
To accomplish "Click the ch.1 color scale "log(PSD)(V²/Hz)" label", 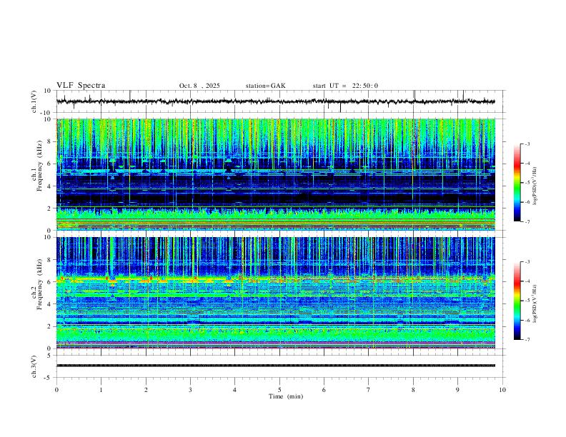I will pyautogui.click(x=535, y=186).
